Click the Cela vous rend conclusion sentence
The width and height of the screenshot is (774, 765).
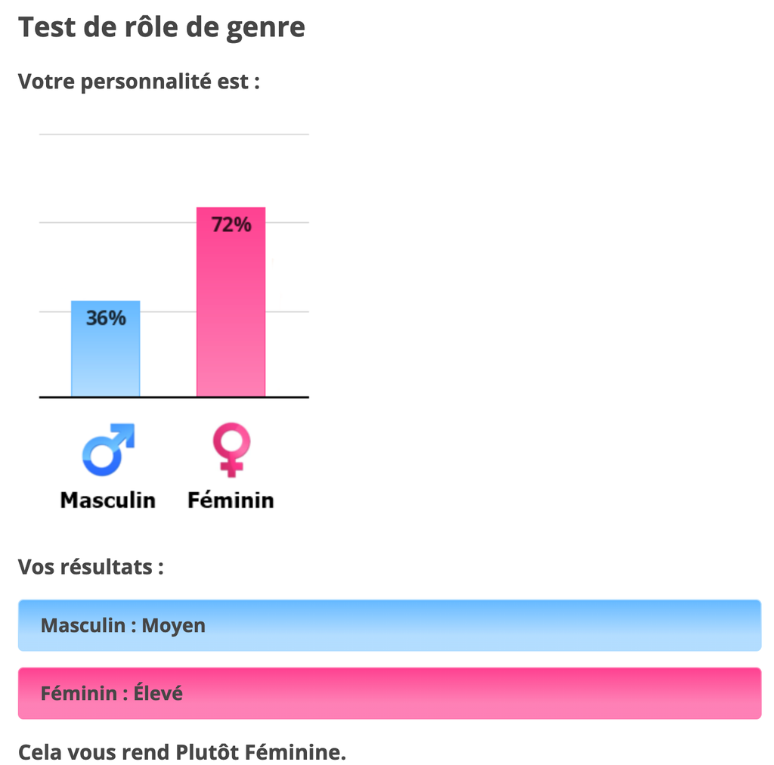(182, 752)
